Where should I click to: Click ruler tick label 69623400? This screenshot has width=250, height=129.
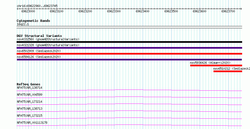(x=142, y=11)
